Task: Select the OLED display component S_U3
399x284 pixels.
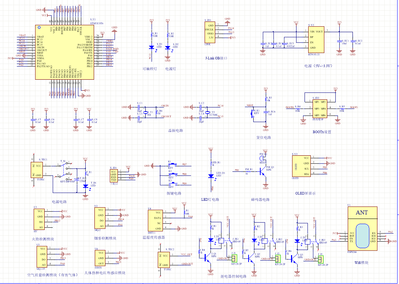Action: 301,166
